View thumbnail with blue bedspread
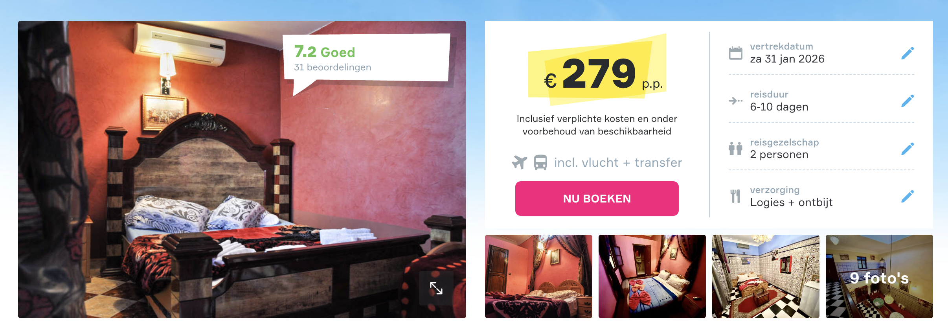The height and width of the screenshot is (335, 948). coord(652,276)
